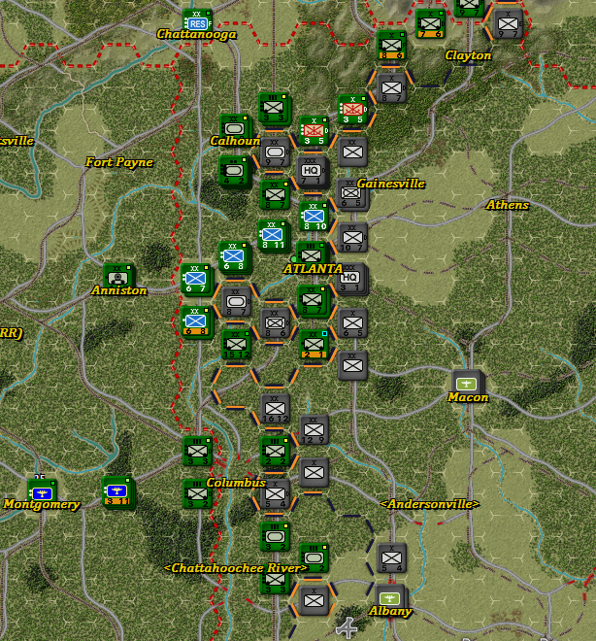Image resolution: width=596 pixels, height=641 pixels.
Task: Click the Macon city label
Action: (468, 397)
